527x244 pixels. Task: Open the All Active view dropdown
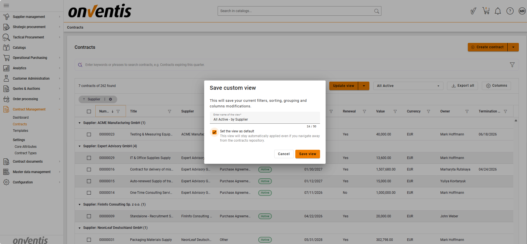[x=408, y=86]
